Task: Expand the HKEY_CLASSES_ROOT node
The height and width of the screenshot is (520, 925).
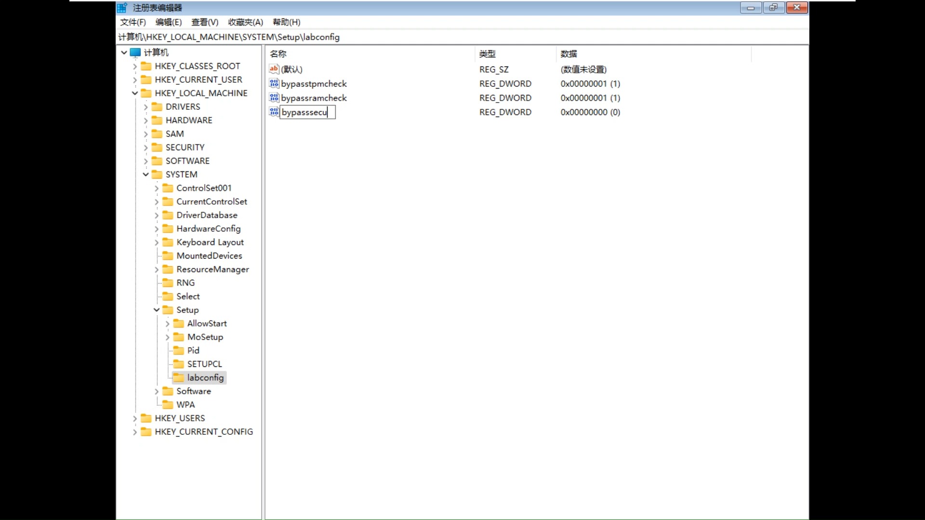Action: [x=135, y=66]
